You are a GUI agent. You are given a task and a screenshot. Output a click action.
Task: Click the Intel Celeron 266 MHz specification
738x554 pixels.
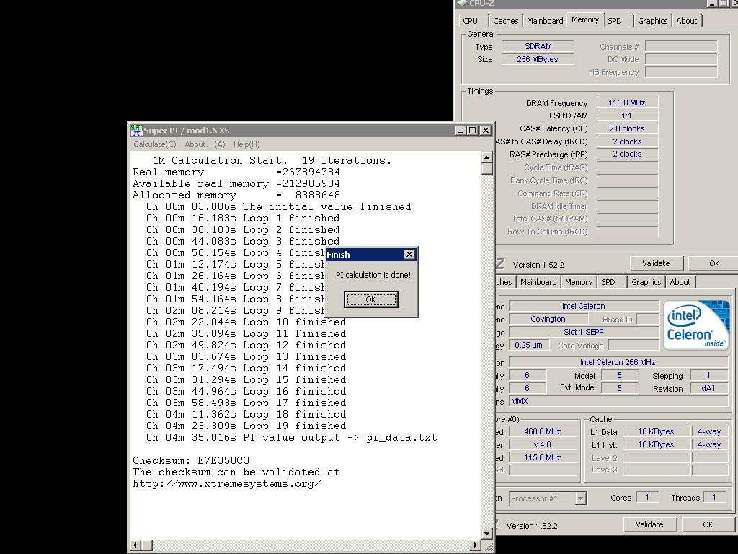coord(618,362)
